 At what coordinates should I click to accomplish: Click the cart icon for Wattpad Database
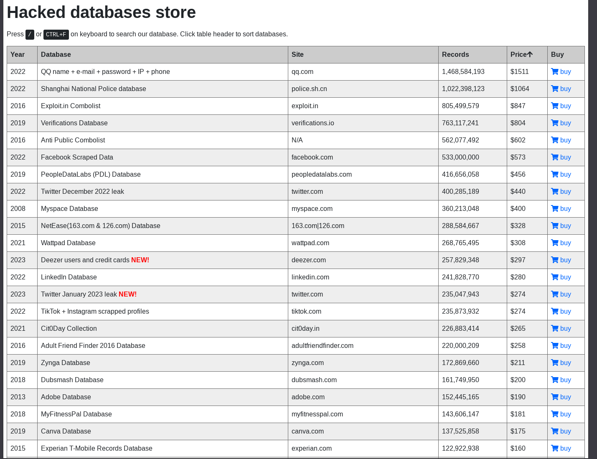pyautogui.click(x=555, y=243)
